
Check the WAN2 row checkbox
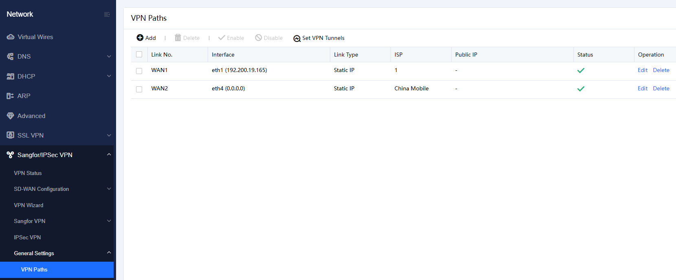click(139, 89)
